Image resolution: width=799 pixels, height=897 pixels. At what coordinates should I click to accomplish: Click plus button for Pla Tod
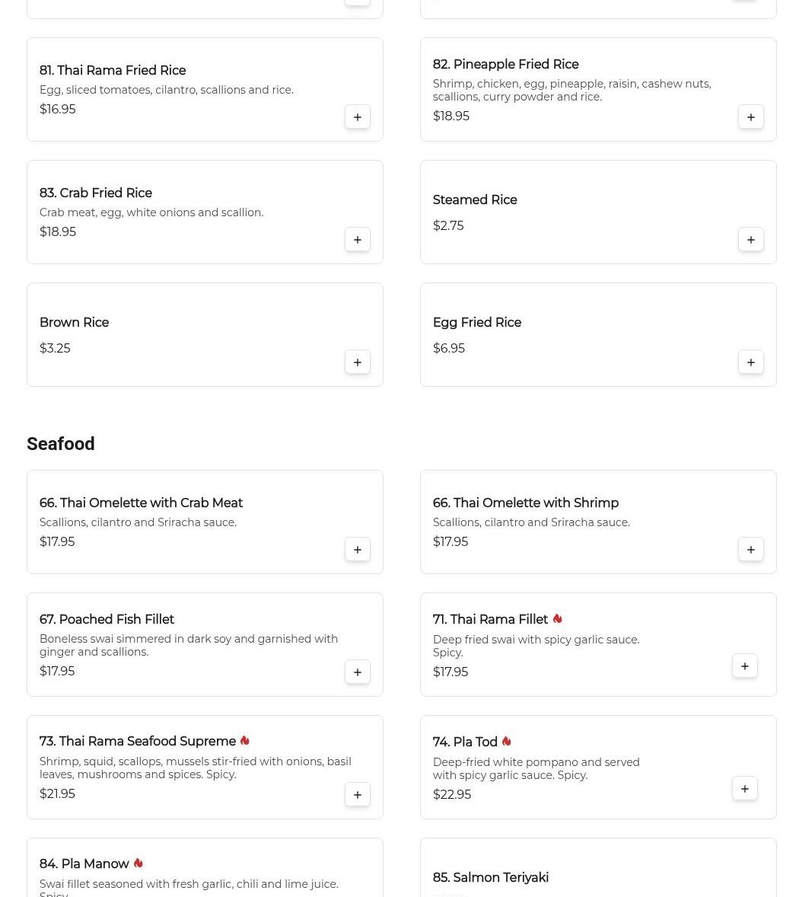click(745, 789)
